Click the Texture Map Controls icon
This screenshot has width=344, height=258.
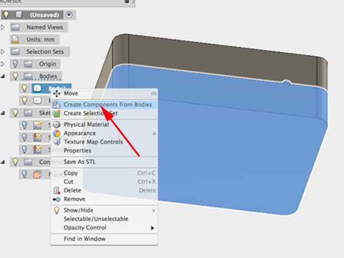tap(57, 142)
